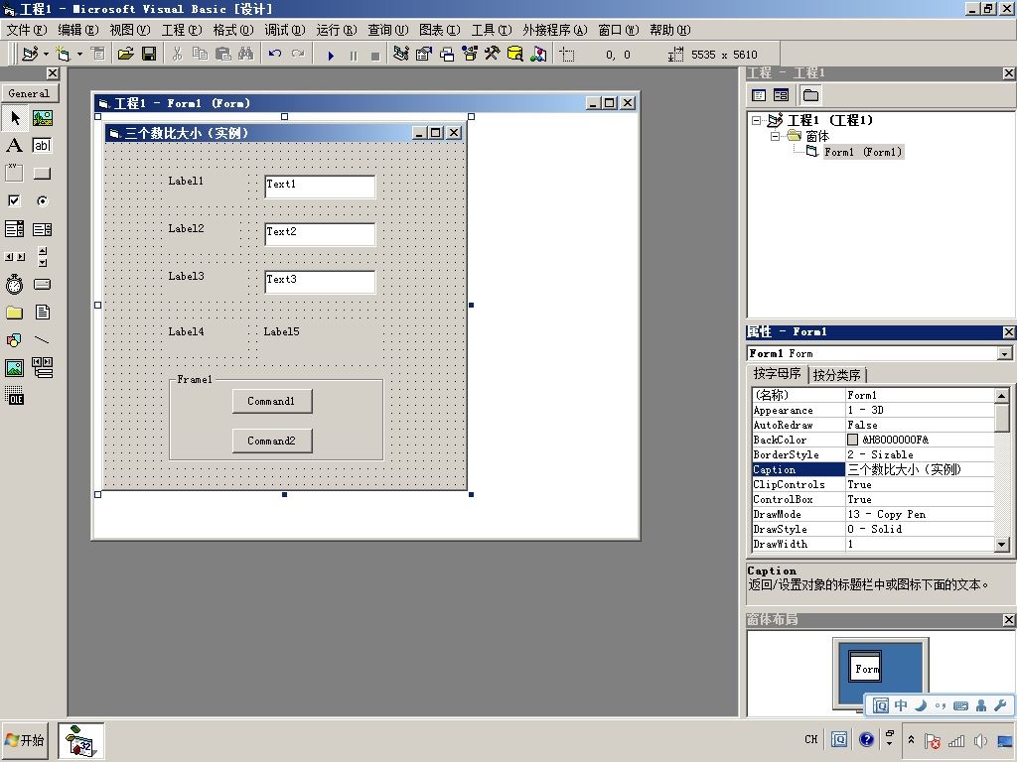Select the CommandButton tool
1017x762 pixels.
point(42,173)
